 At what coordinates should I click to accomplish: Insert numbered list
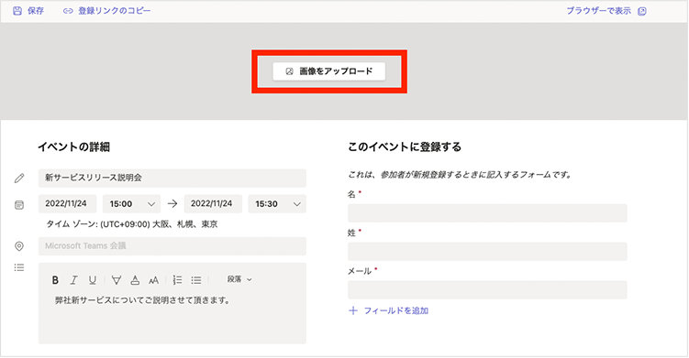(x=177, y=280)
